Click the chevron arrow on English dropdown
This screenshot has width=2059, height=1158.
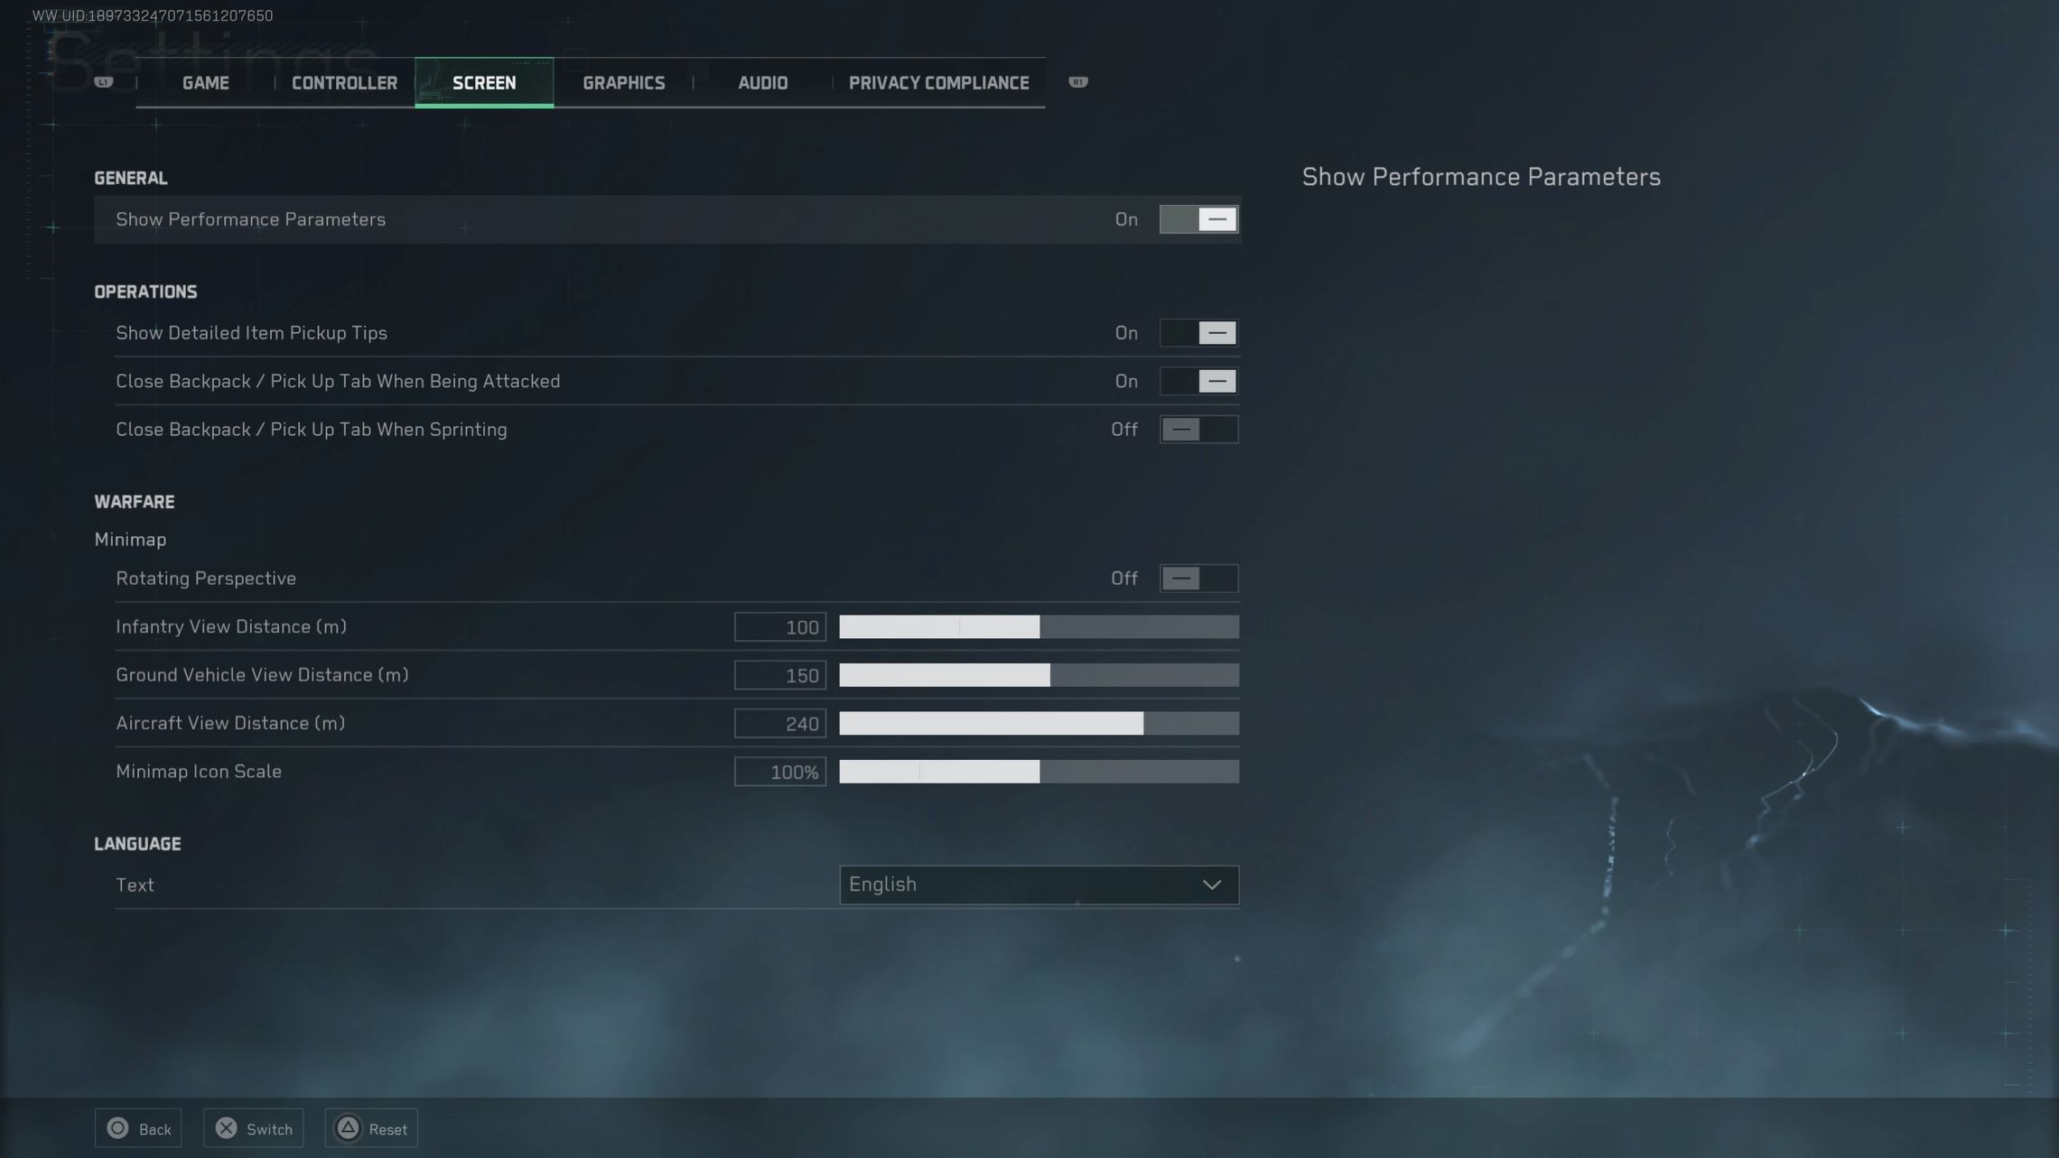coord(1212,885)
